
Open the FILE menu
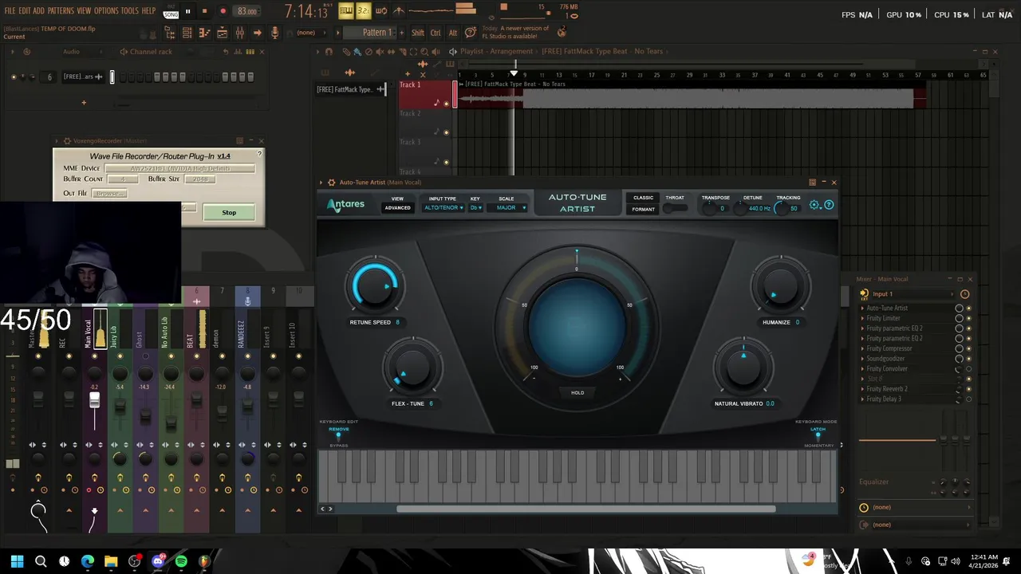click(10, 10)
